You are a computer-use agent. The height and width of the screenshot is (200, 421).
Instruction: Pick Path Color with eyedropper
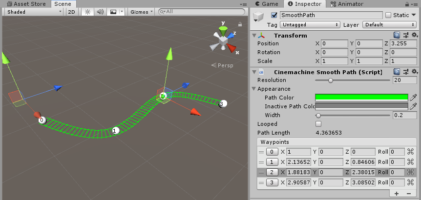tap(414, 98)
